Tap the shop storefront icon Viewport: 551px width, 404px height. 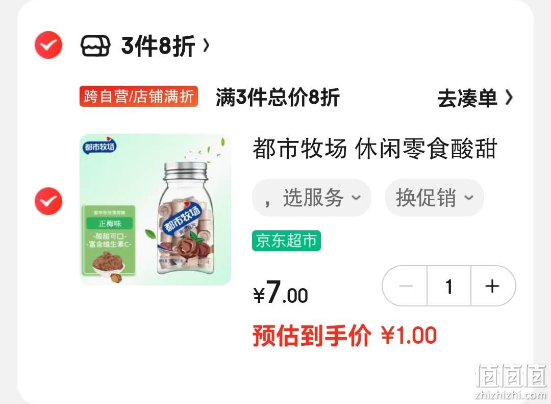click(x=95, y=45)
